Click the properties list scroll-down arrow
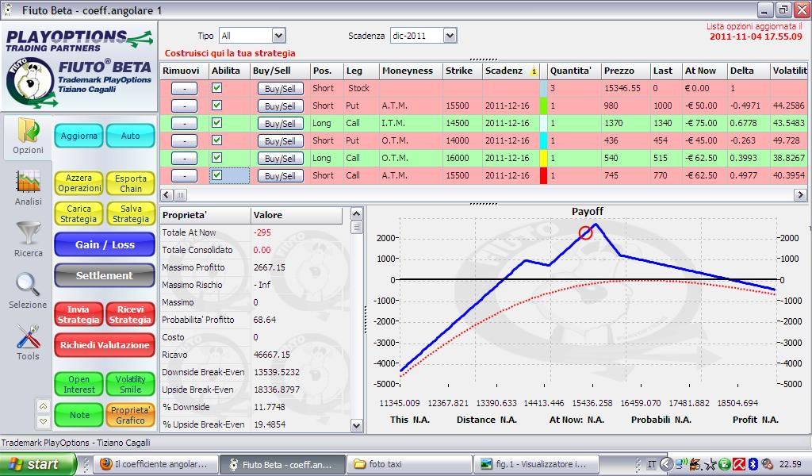Screen dimensions: 812x476 pos(356,426)
